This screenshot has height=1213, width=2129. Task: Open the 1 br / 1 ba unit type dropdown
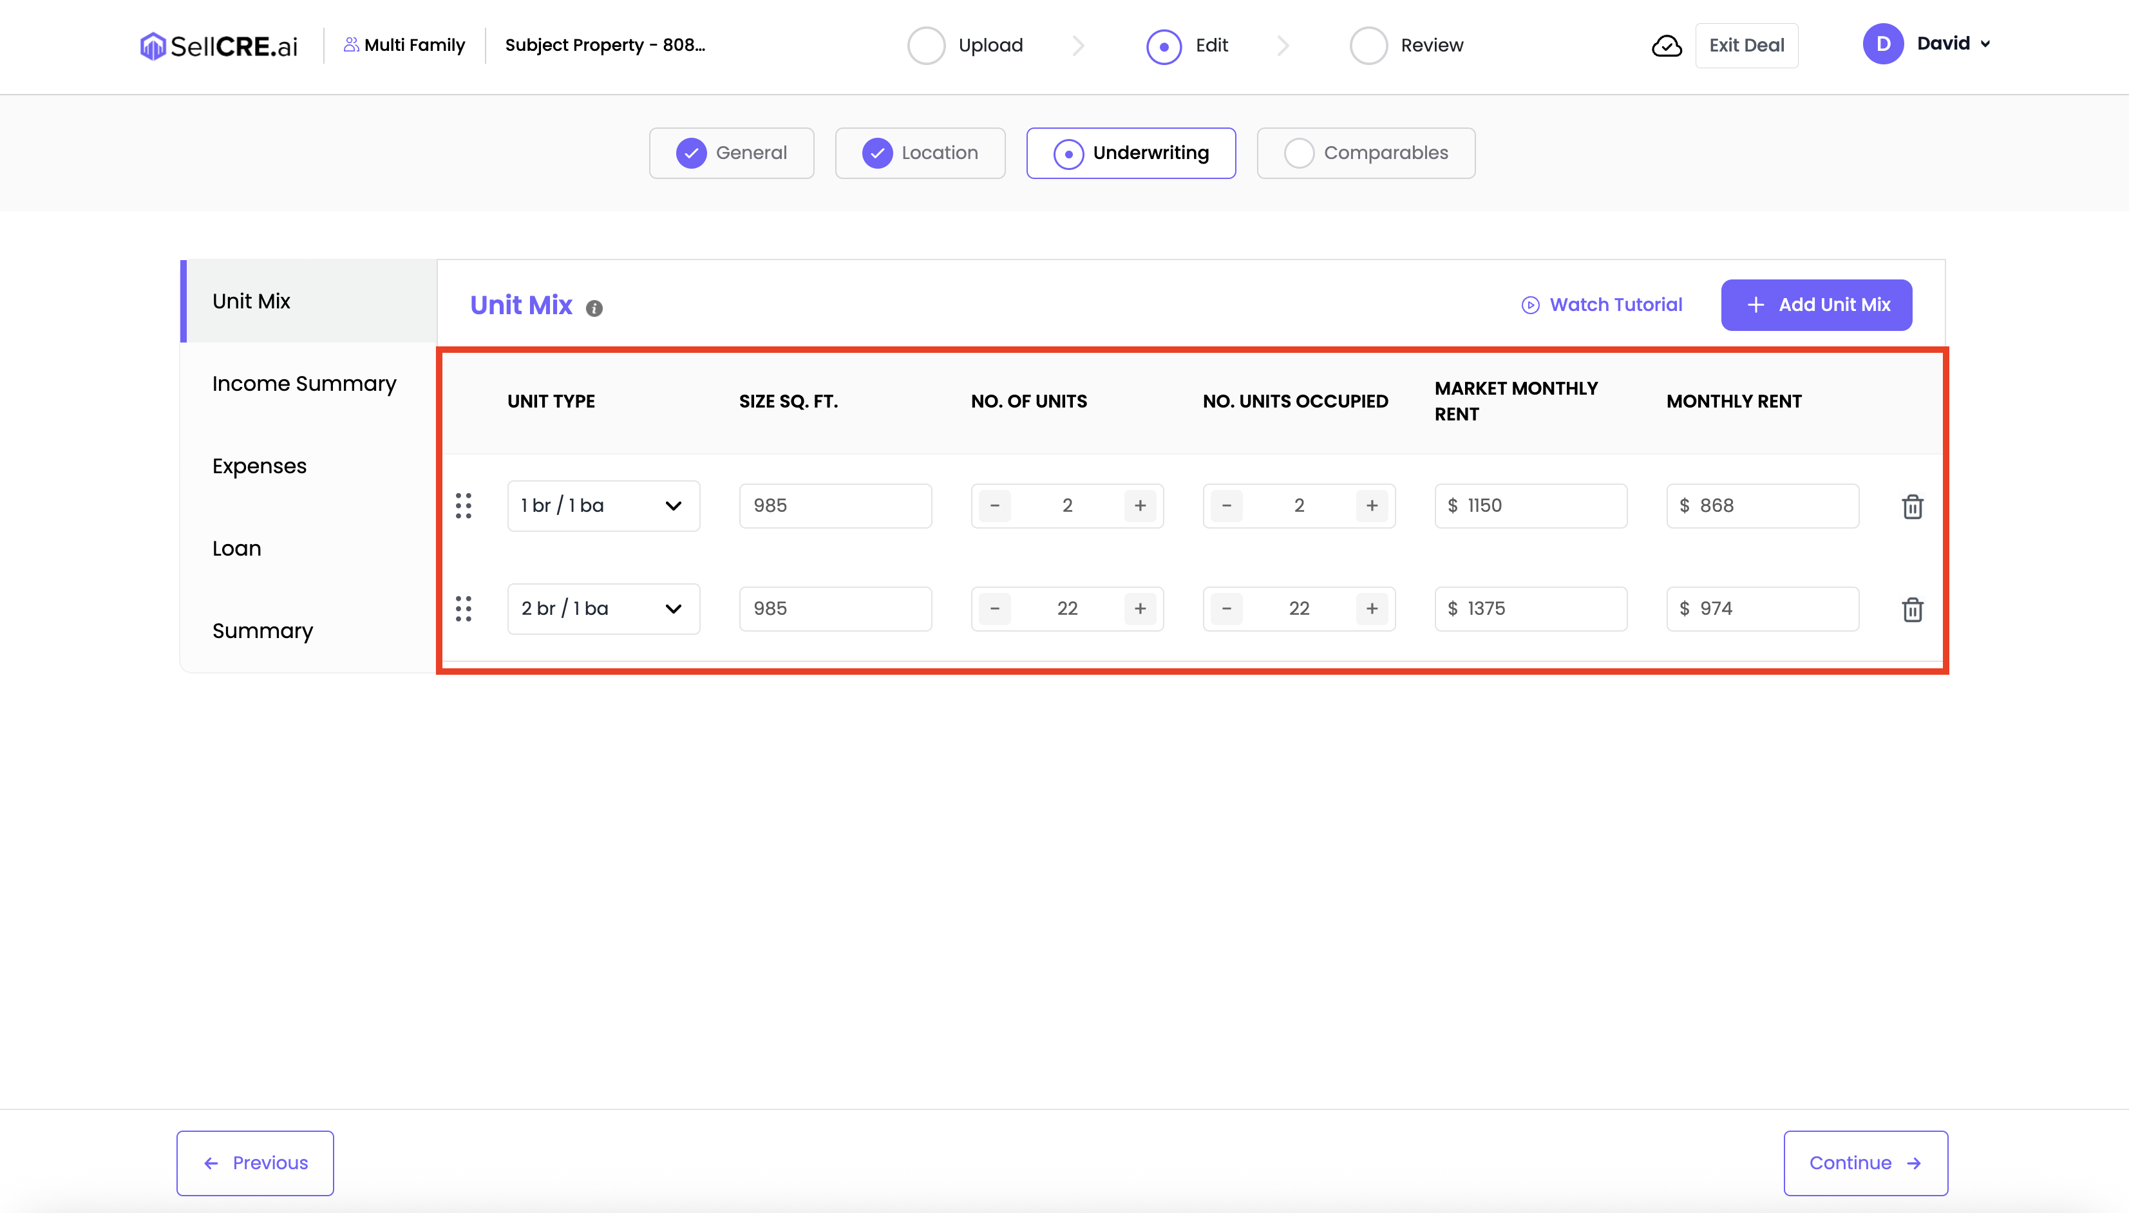(x=603, y=505)
